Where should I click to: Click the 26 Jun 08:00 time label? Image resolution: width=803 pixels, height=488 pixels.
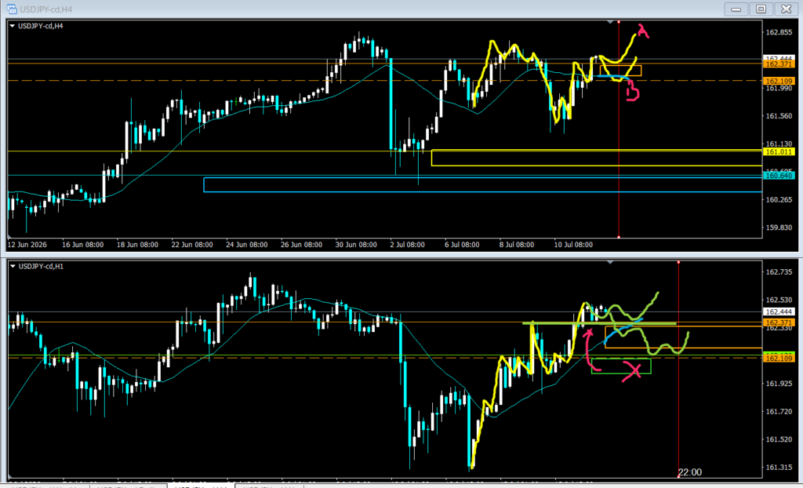(301, 245)
